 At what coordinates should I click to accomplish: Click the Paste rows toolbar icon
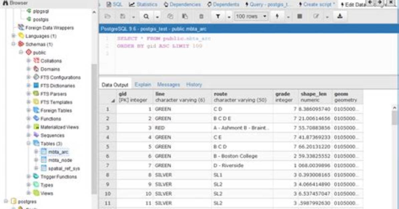pos(185,17)
